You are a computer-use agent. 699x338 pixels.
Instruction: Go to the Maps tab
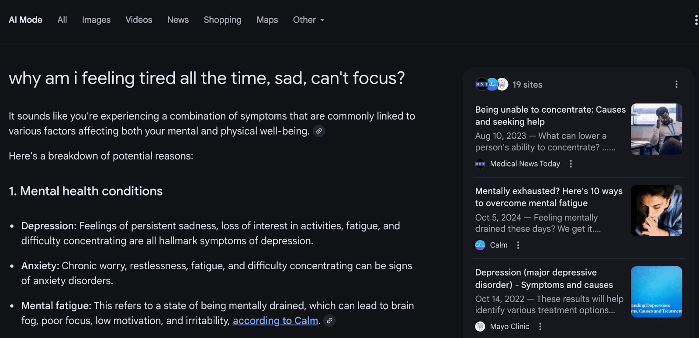pyautogui.click(x=267, y=20)
